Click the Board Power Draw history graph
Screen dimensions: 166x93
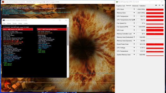(x=155, y=44)
